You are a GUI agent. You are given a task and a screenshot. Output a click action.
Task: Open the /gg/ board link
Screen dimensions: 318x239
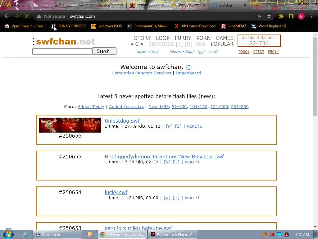click(x=201, y=52)
